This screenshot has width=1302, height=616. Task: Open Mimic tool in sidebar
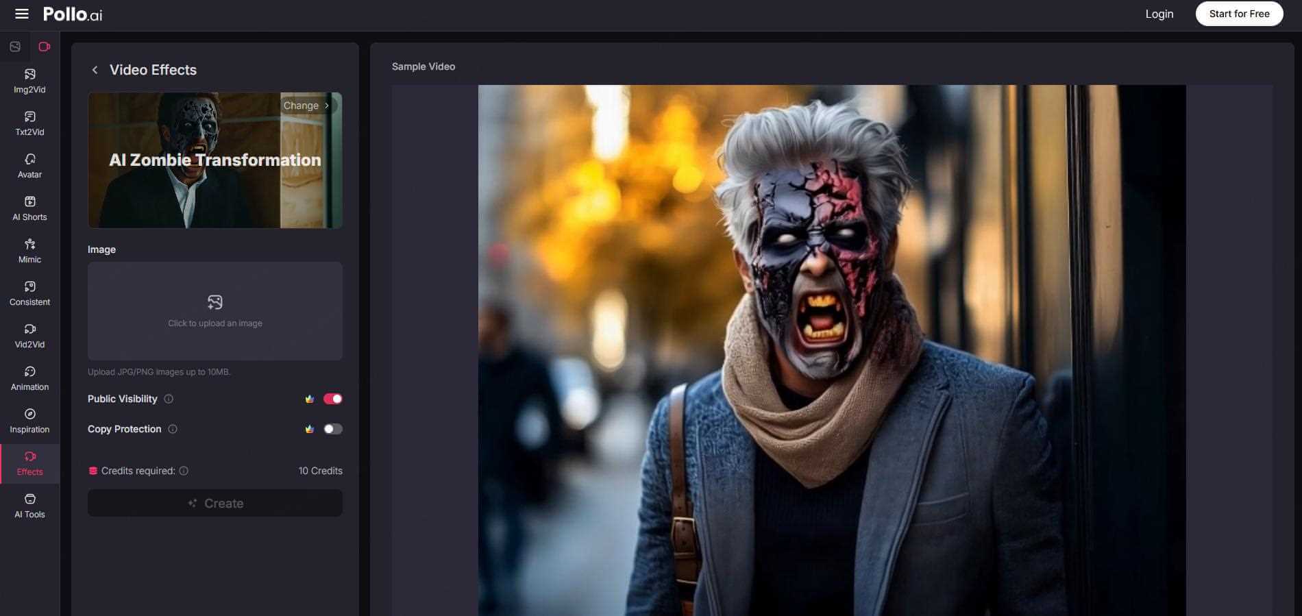point(29,251)
